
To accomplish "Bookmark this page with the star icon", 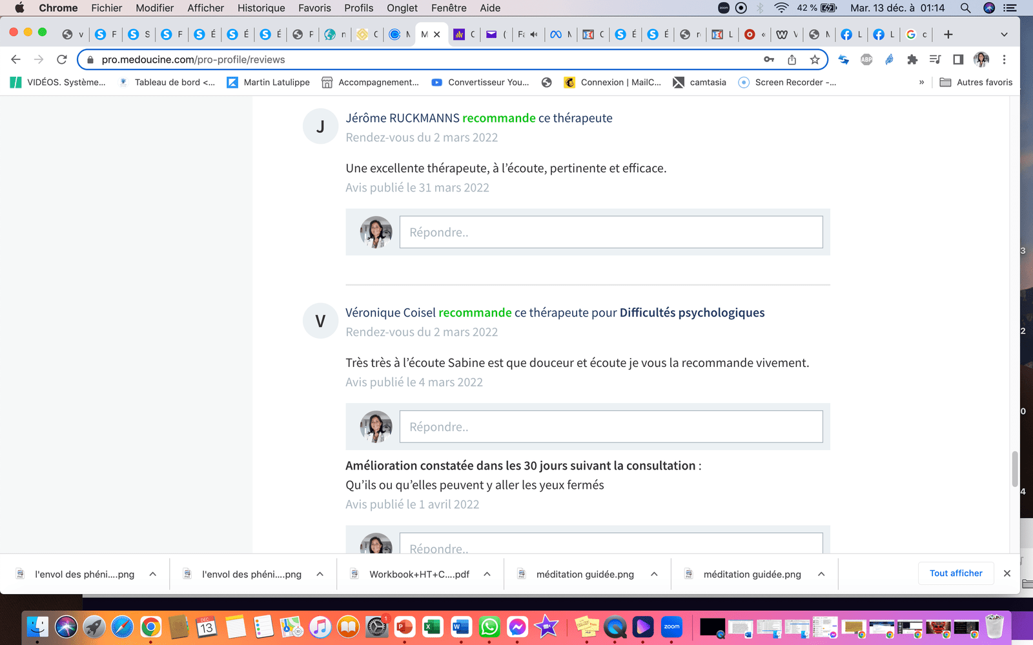I will pyautogui.click(x=815, y=59).
